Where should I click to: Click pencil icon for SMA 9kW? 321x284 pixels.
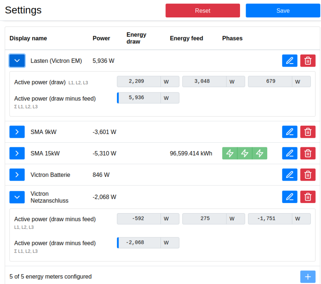pos(290,132)
